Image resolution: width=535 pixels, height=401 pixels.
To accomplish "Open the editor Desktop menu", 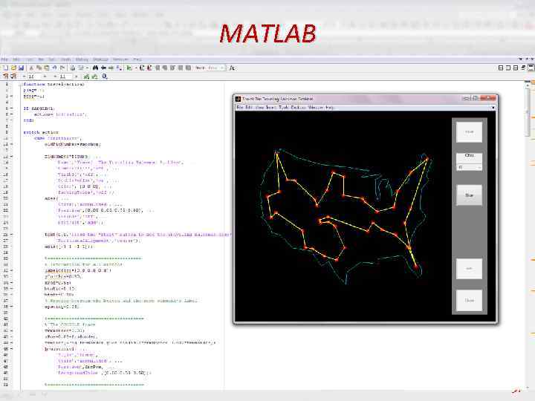I will coord(100,59).
